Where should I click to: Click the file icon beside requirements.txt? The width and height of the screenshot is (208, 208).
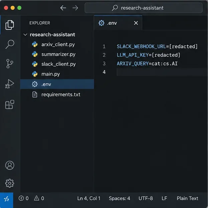[35, 94]
